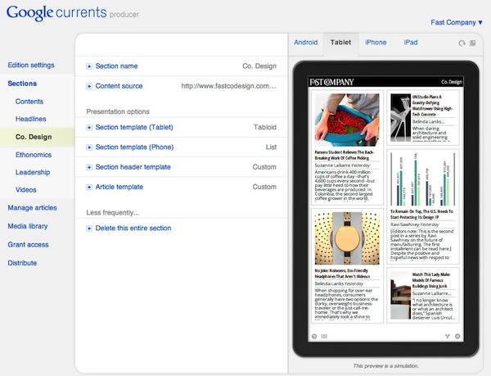Switch preview to the iPhone tab

pyautogui.click(x=376, y=43)
